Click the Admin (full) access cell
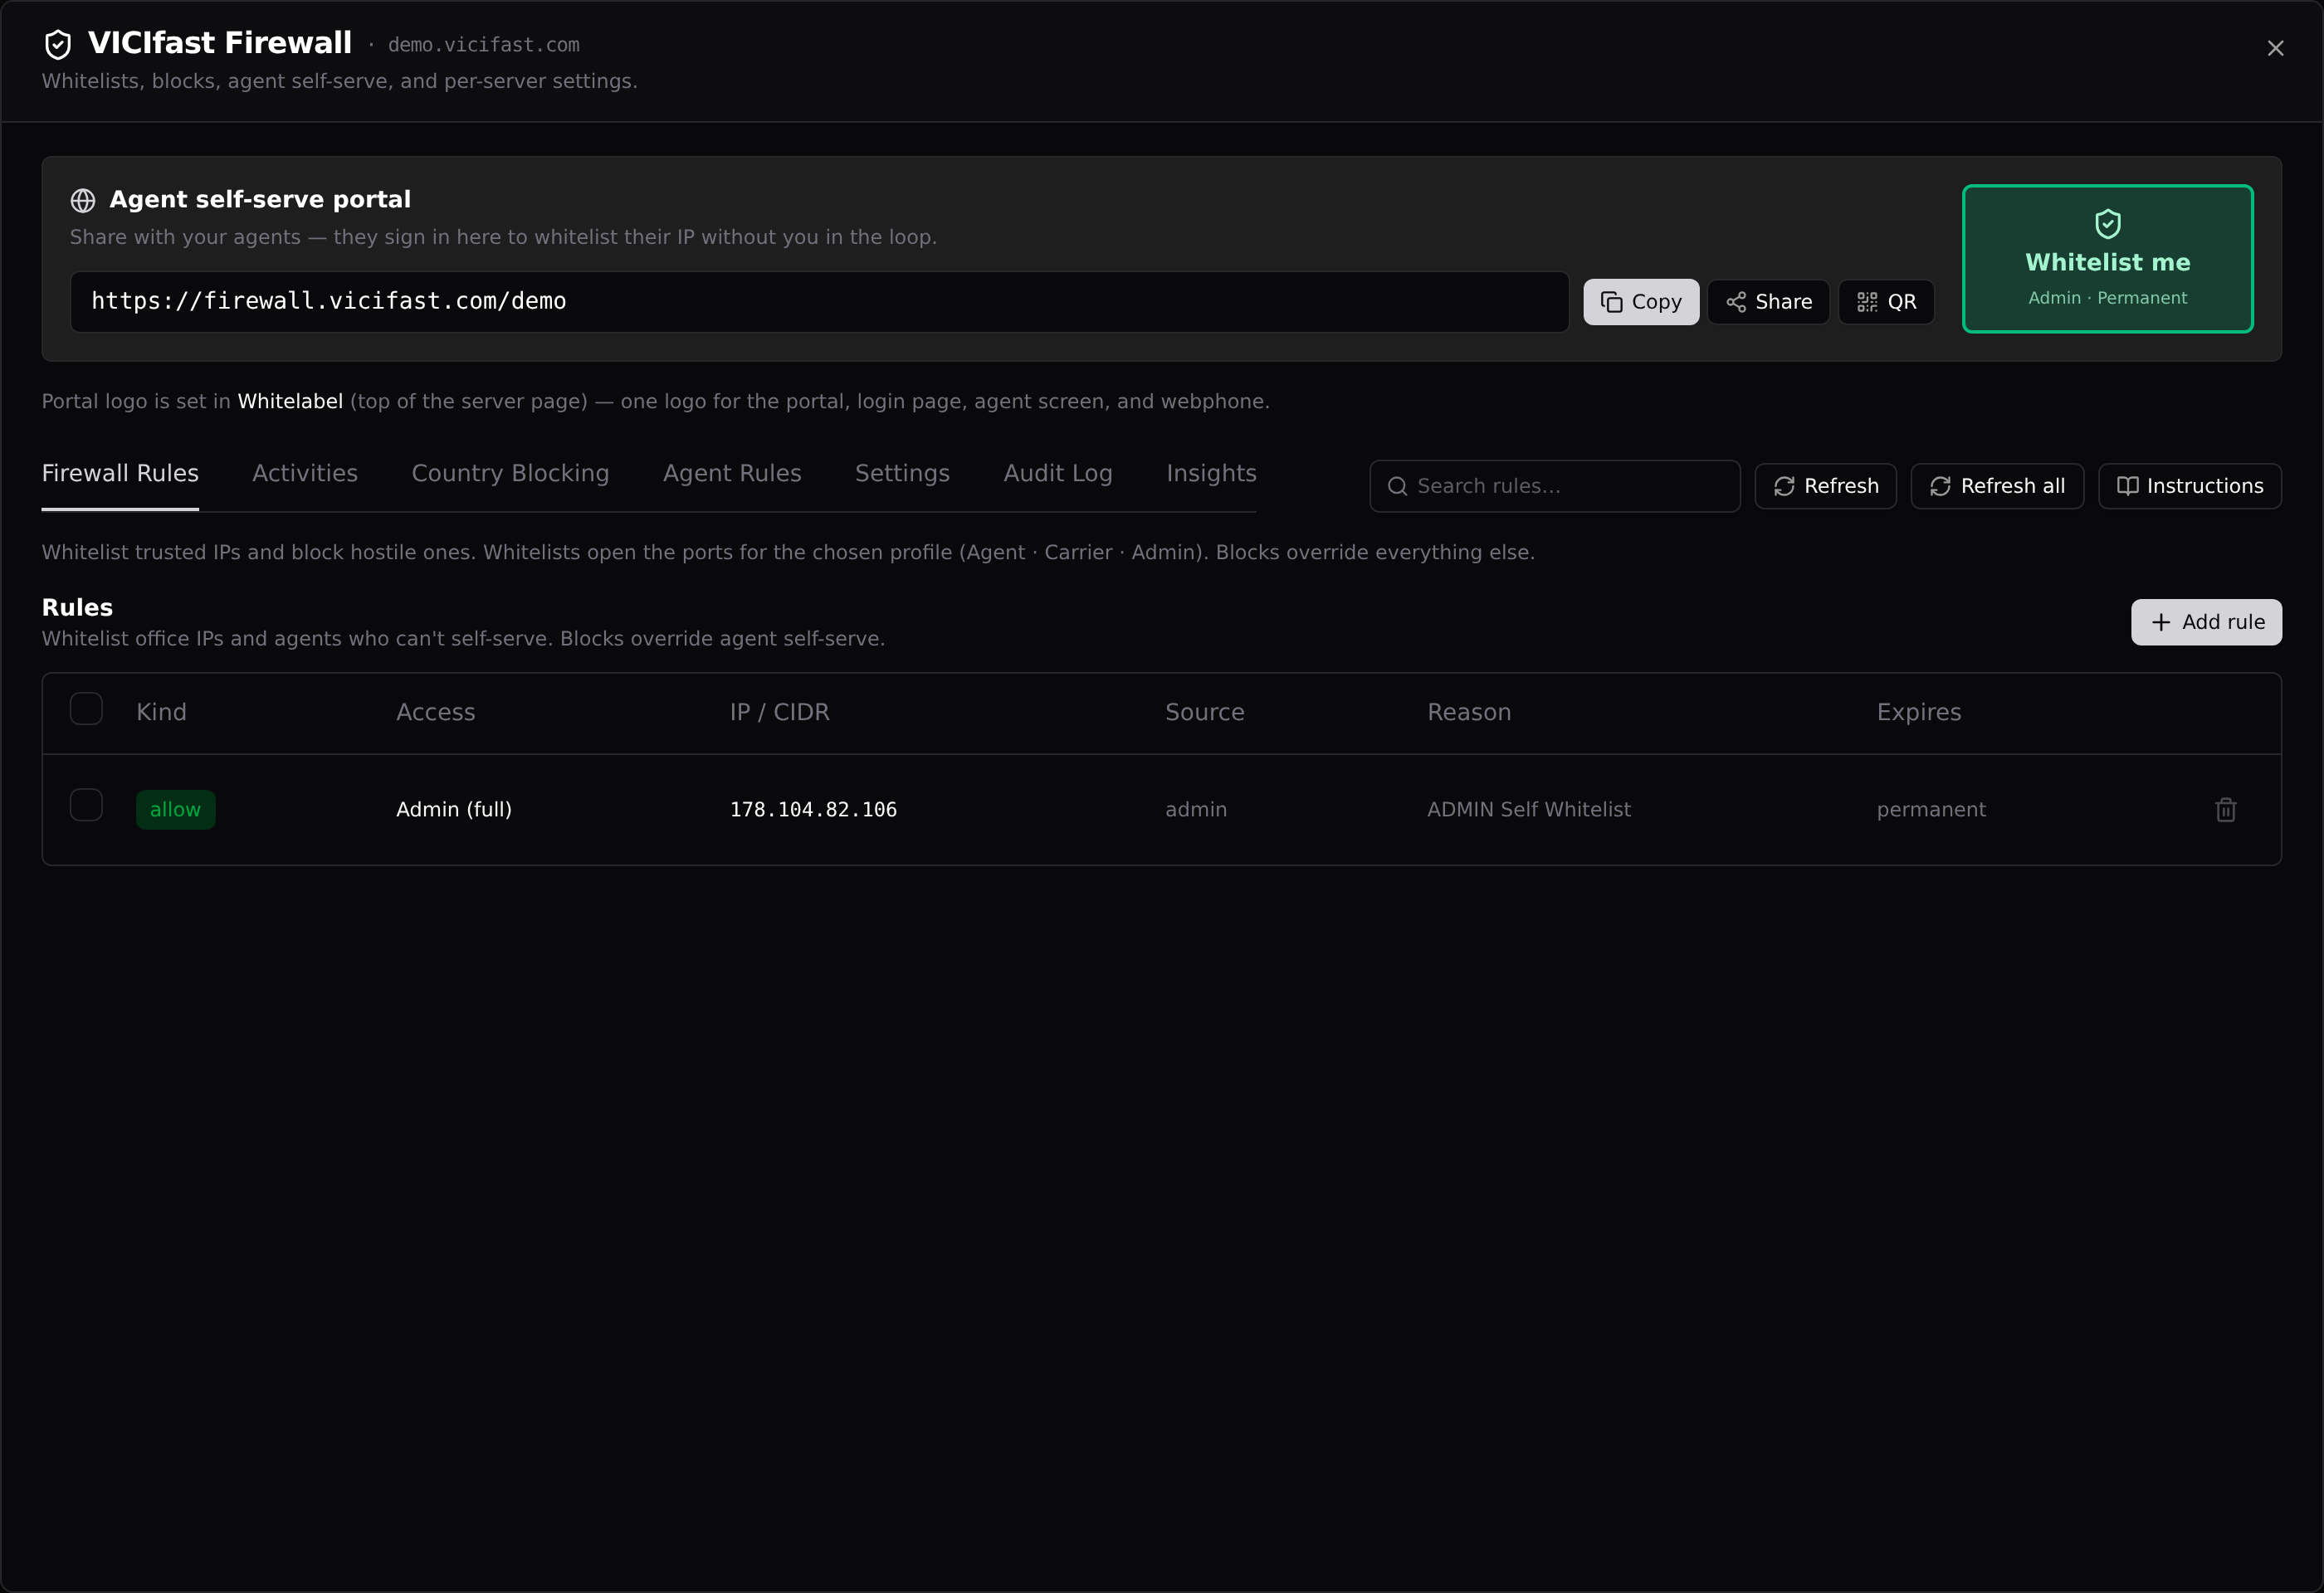Screen dimensions: 2324x1593 coord(454,810)
